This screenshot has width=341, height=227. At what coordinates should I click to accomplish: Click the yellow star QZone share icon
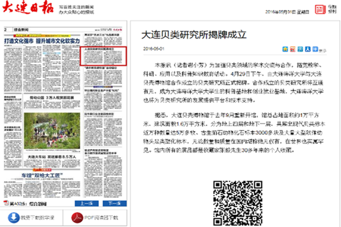285,49
